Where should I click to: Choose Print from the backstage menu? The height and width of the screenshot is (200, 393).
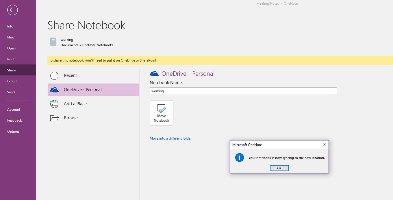[11, 59]
